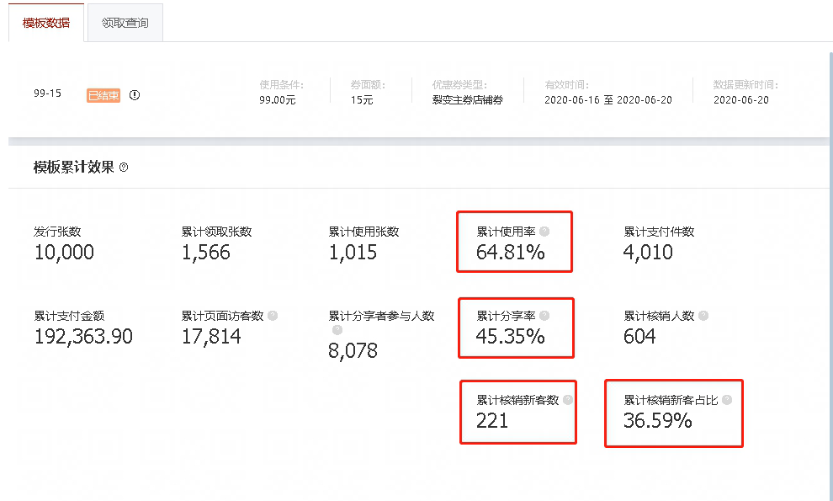The width and height of the screenshot is (833, 501).
Task: Open help icon for 累计核销新客数
Action: pyautogui.click(x=568, y=400)
